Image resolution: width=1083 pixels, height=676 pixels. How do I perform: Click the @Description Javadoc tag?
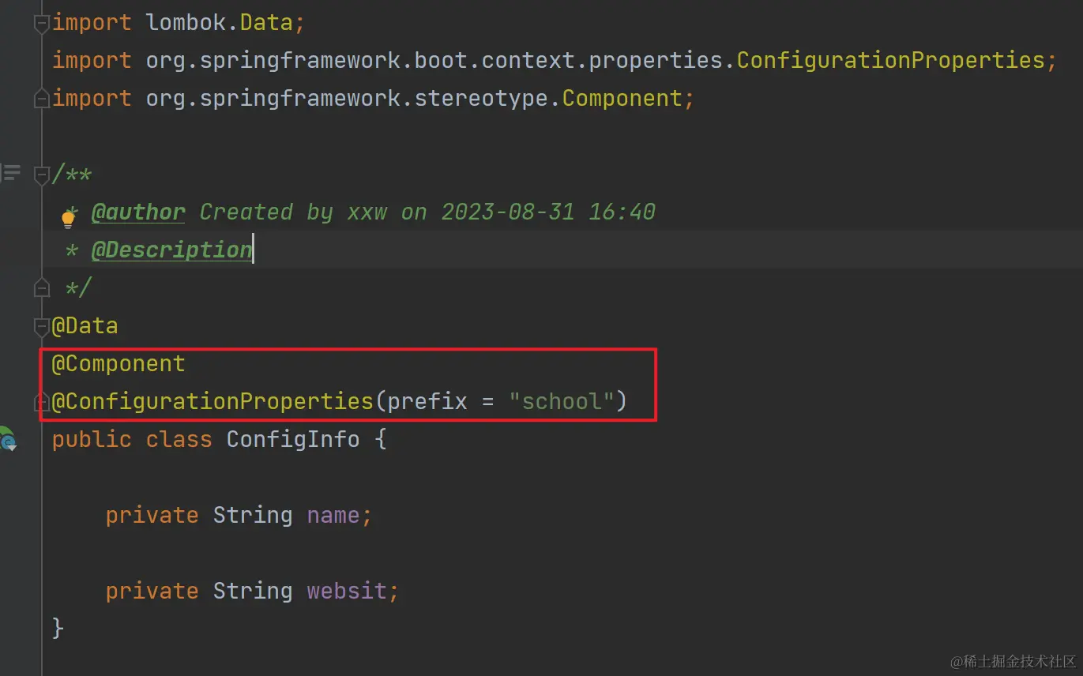[171, 250]
